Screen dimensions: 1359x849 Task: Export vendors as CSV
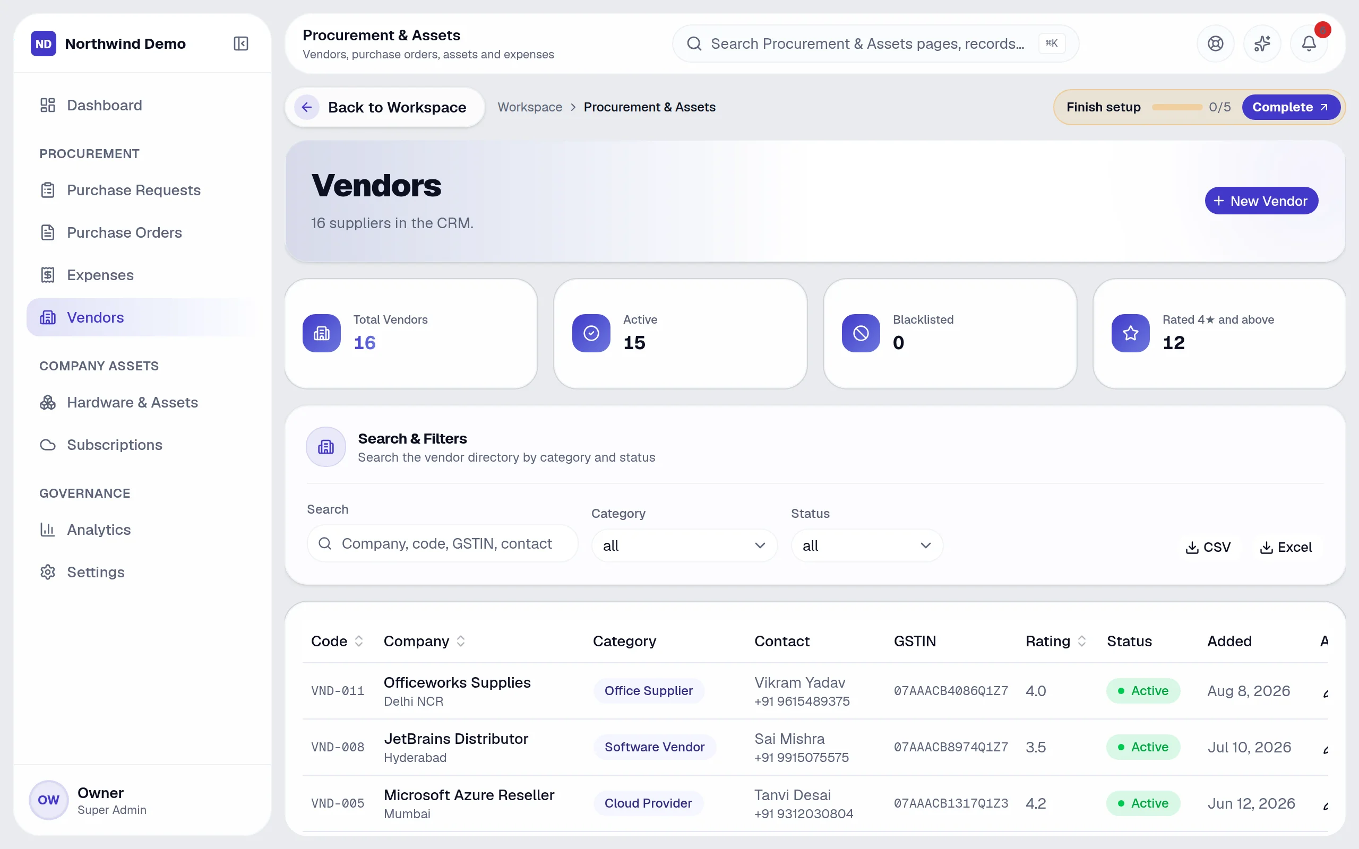click(1208, 547)
